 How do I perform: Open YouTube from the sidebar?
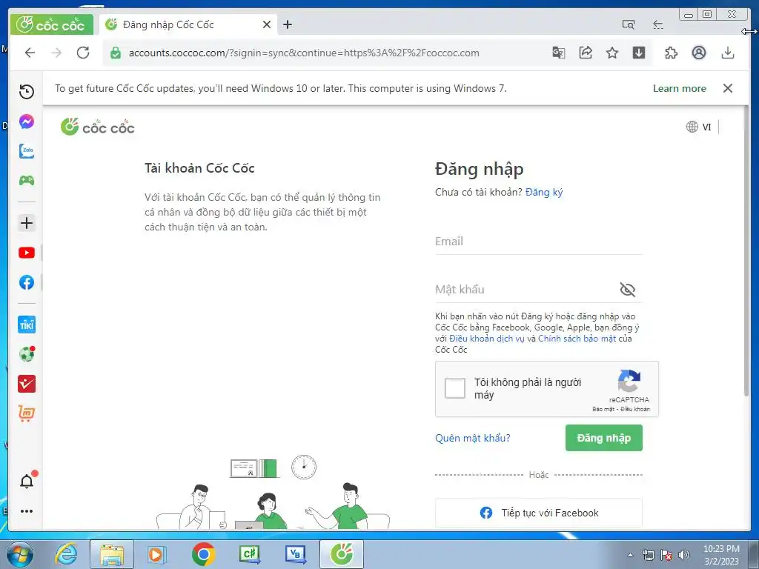[x=27, y=253]
